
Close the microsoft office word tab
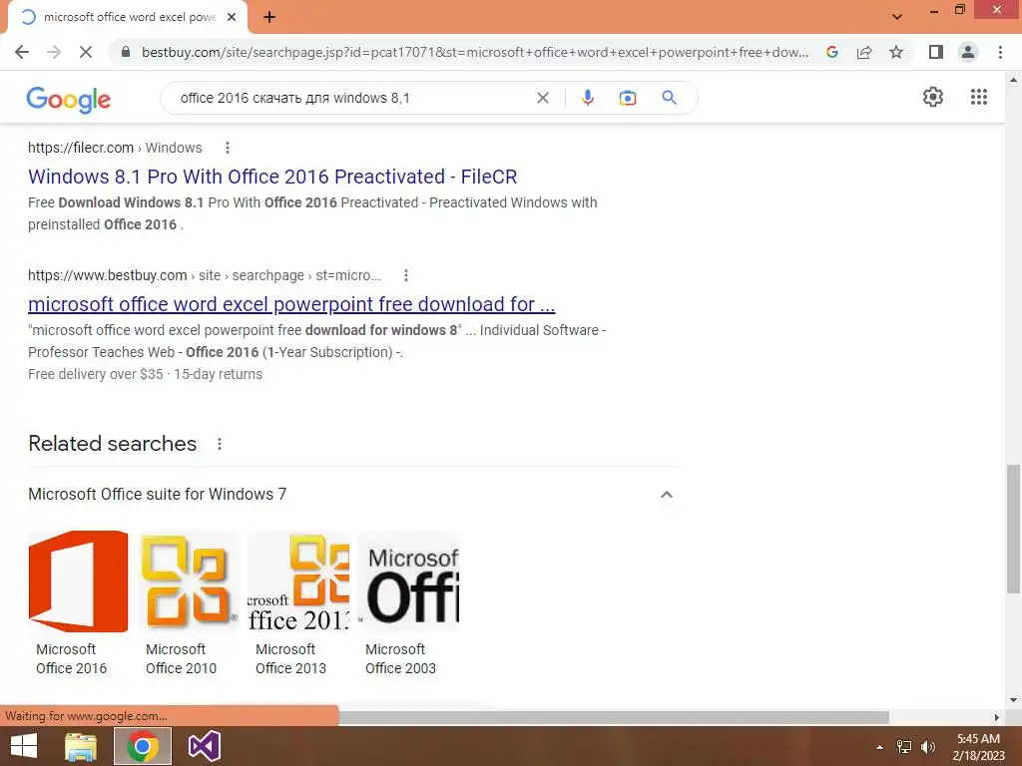pyautogui.click(x=232, y=17)
